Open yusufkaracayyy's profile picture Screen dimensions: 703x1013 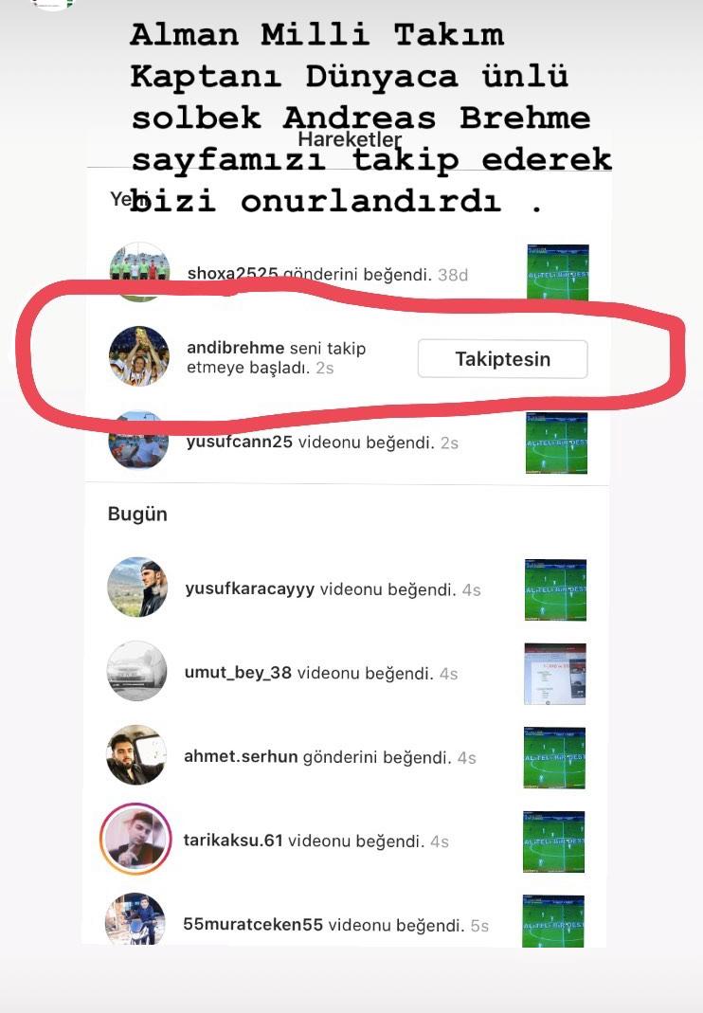click(137, 588)
